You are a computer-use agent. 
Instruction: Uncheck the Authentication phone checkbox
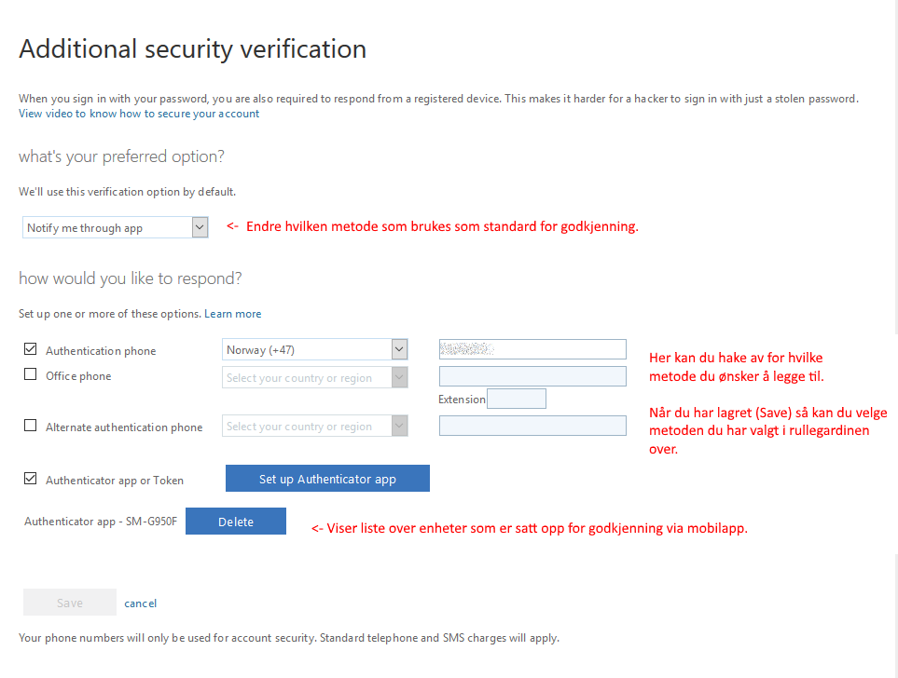coord(31,349)
